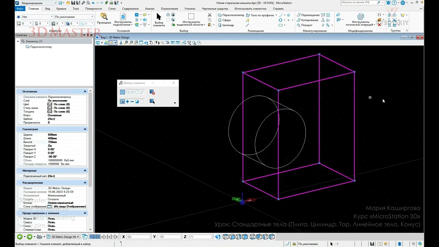Click the Ширина 600mm value field
This screenshot has width=439, height=247.
click(x=67, y=135)
